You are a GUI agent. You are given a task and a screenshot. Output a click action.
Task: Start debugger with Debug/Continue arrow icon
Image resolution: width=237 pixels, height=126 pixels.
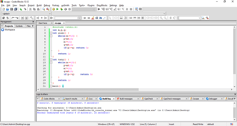pos(99,9)
